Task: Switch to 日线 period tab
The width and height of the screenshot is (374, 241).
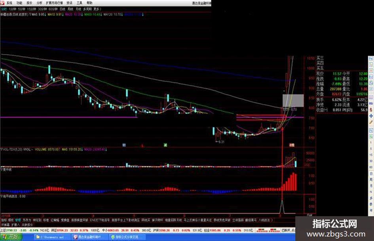Action: (x=62, y=9)
